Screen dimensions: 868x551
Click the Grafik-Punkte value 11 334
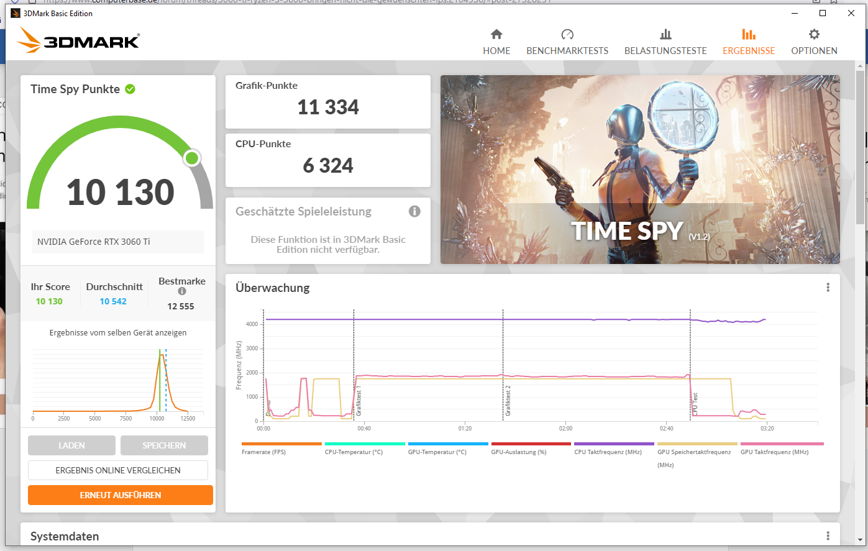pos(328,107)
